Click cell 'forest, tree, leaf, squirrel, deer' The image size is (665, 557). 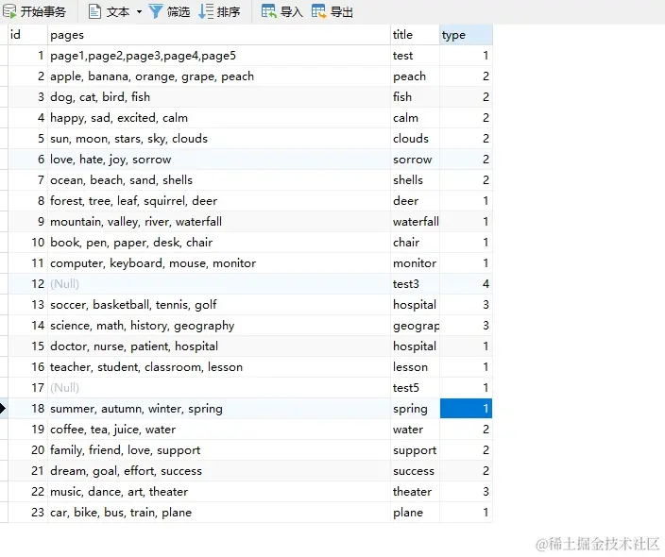click(x=219, y=201)
